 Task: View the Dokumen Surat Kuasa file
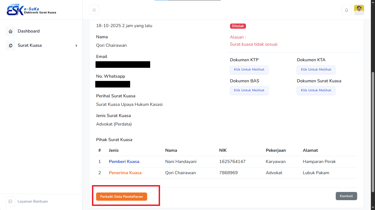(x=316, y=90)
